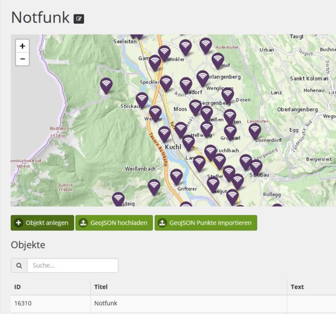This screenshot has width=336, height=314.
Task: Click the wifi marker above Dornerdorfl
Action: (254, 130)
